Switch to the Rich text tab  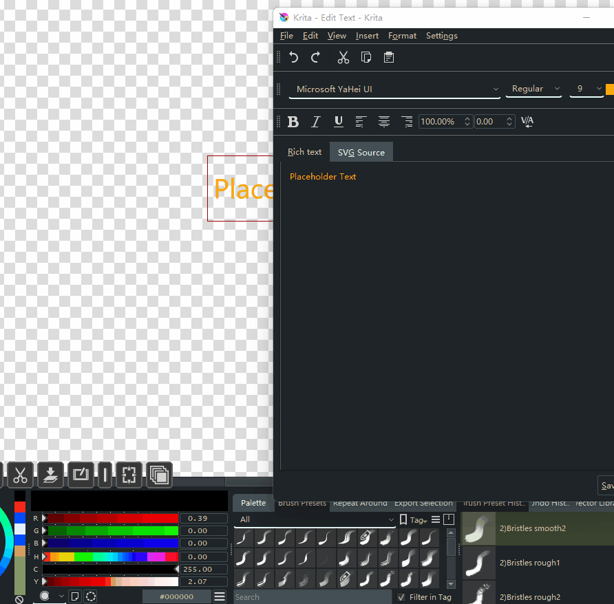pyautogui.click(x=304, y=152)
